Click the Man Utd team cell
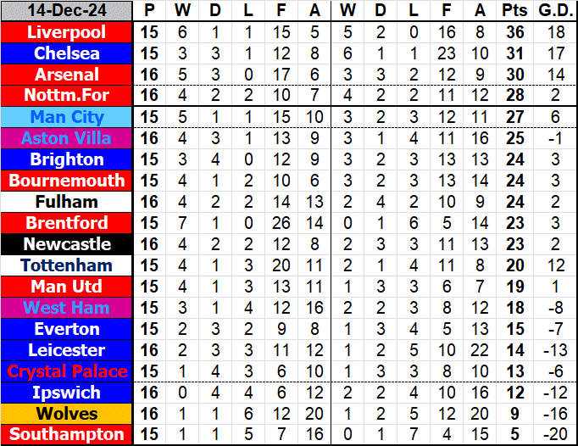The height and width of the screenshot is (446, 578). click(x=67, y=287)
